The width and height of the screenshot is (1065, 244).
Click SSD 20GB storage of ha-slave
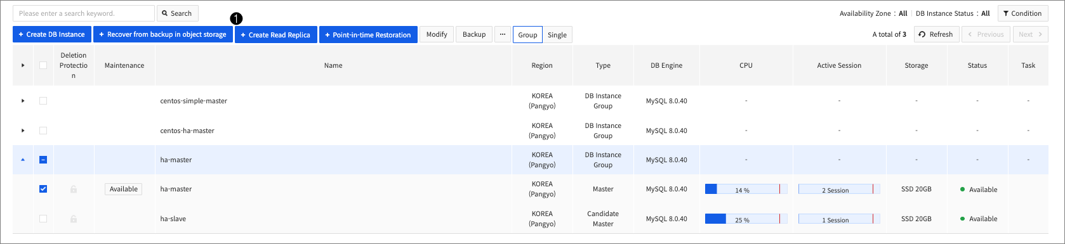click(916, 219)
